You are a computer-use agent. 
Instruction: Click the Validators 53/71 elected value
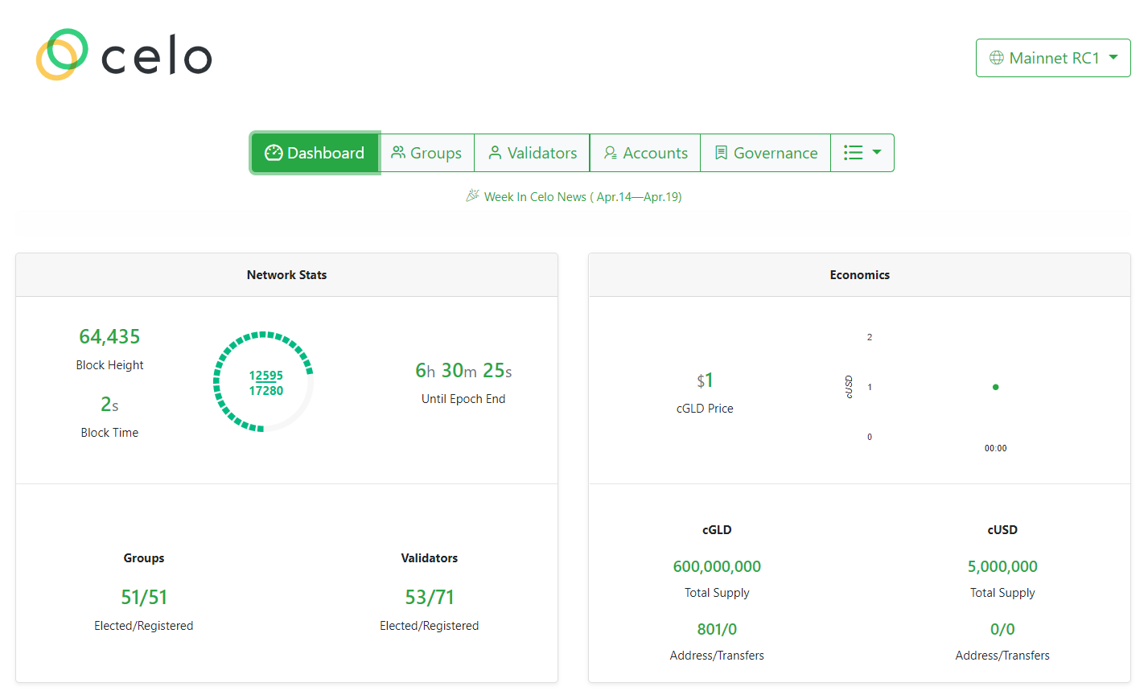click(x=430, y=597)
